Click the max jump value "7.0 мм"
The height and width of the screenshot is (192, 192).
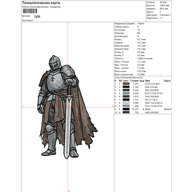(141, 68)
